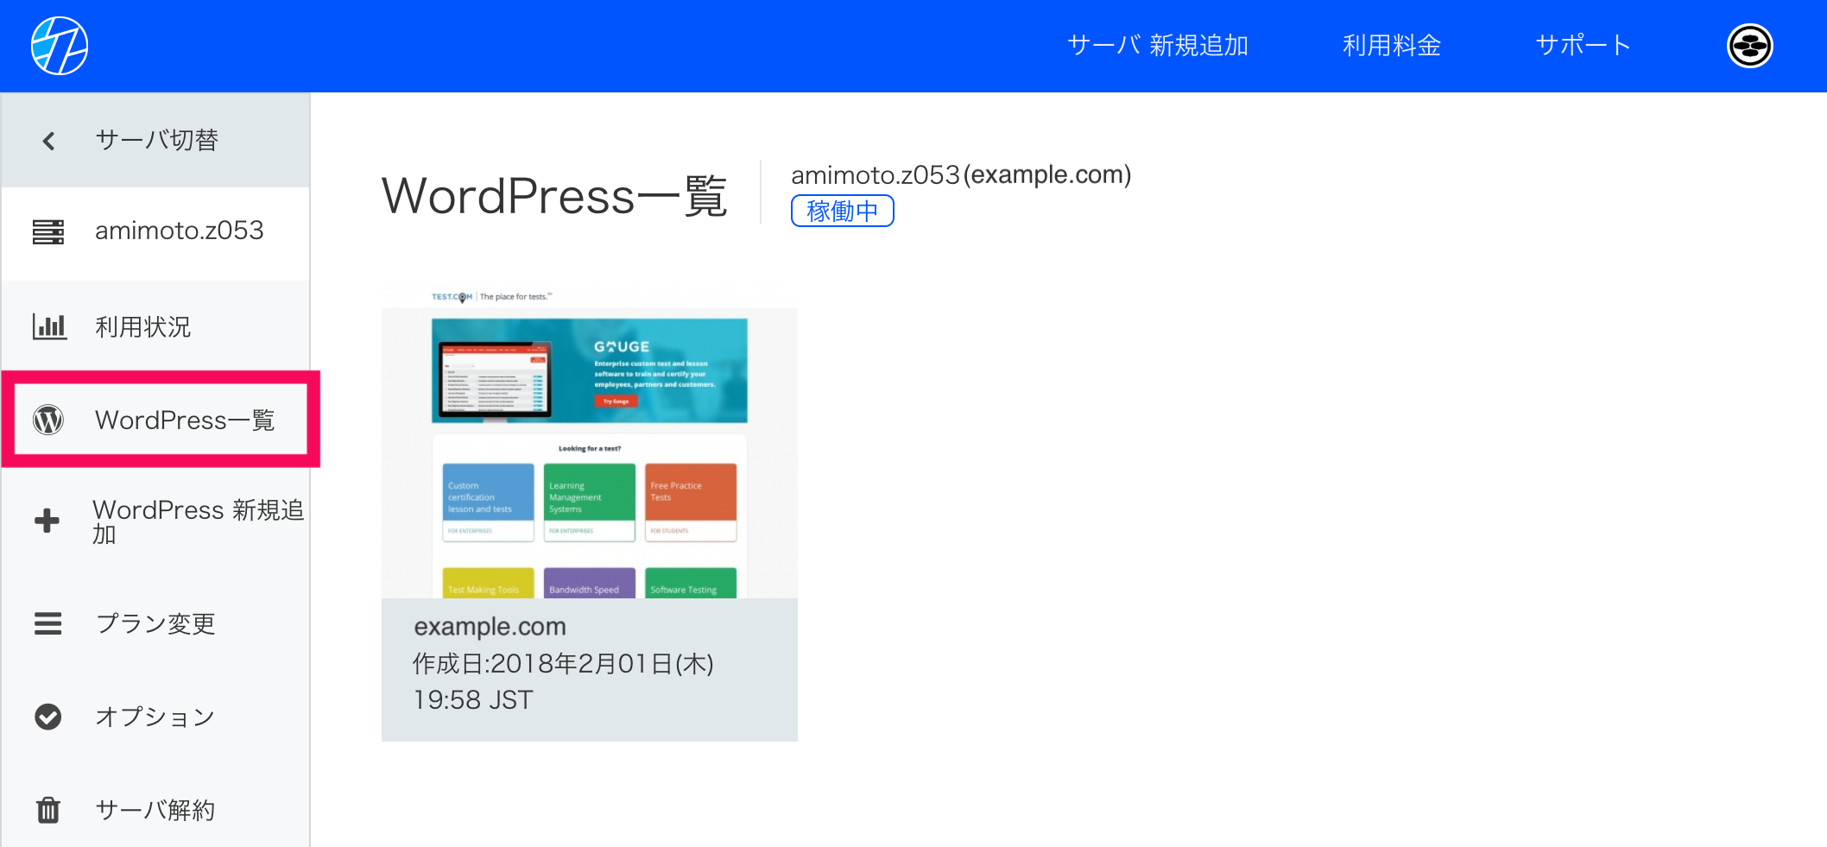Viewport: 1827px width, 847px height.
Task: Open サーバ 新規追加 in the top navigation
Action: pos(1158,46)
